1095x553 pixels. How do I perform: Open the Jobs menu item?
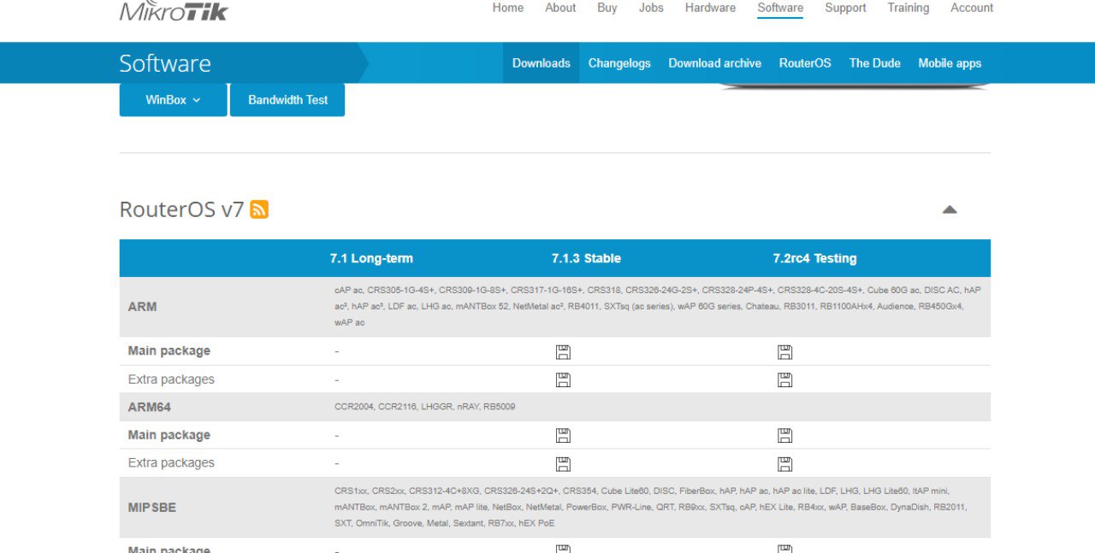click(651, 8)
